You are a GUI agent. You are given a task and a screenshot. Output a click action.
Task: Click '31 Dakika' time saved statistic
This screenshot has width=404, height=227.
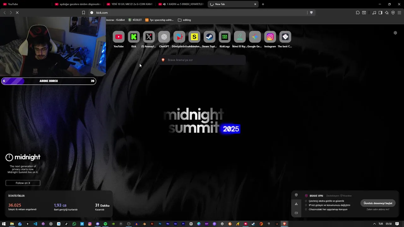click(102, 205)
